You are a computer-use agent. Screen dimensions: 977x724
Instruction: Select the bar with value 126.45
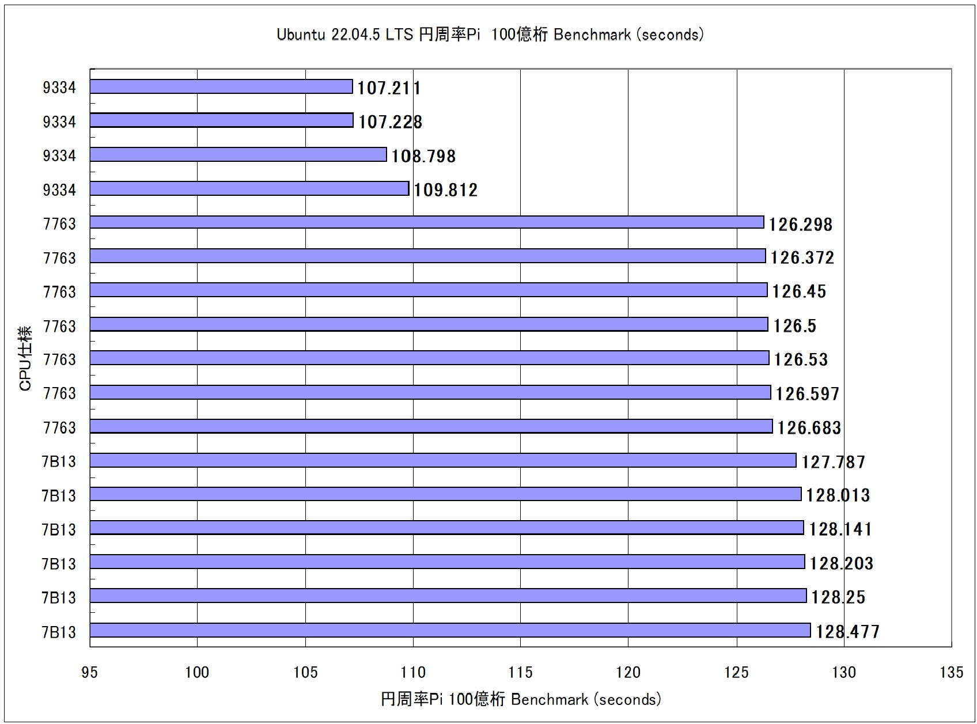[x=428, y=290]
